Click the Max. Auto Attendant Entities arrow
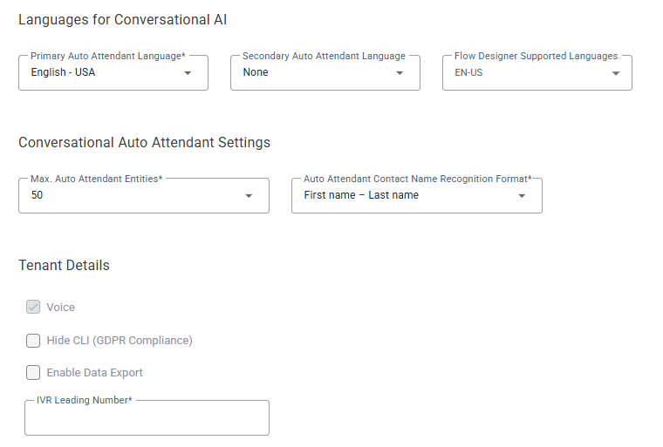 tap(249, 196)
